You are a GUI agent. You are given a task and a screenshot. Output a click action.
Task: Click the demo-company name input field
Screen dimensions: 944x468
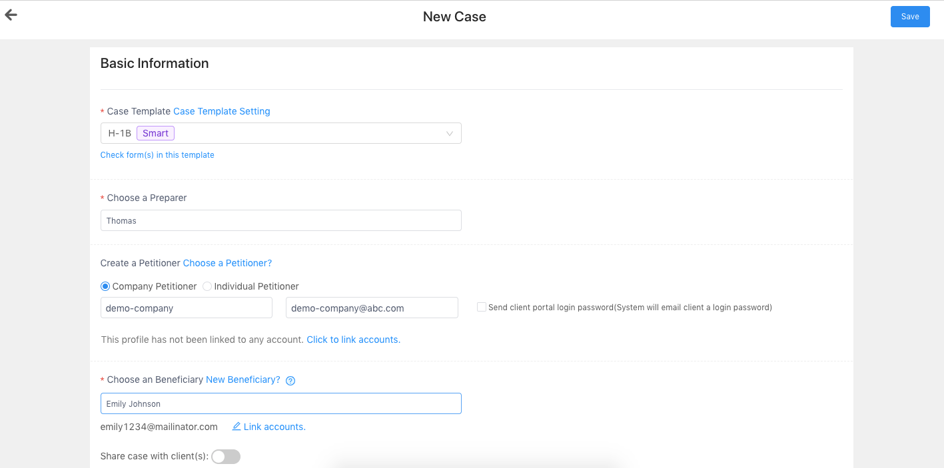pos(186,308)
